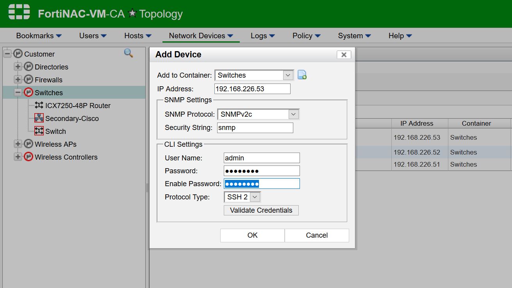The width and height of the screenshot is (512, 288).
Task: Open the Hosts menu
Action: click(138, 36)
